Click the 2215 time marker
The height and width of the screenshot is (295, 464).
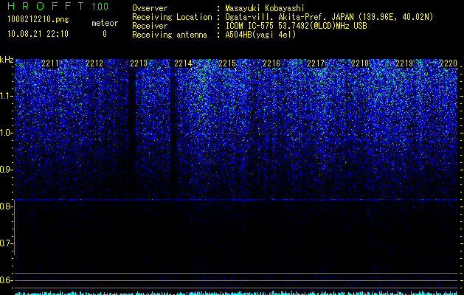click(x=227, y=63)
